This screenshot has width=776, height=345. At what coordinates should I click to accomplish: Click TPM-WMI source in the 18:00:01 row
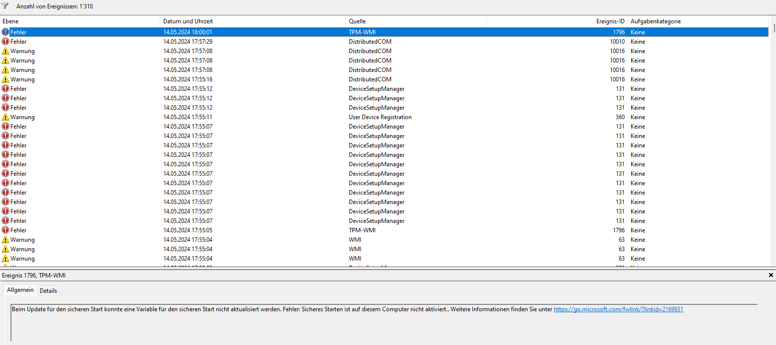coord(362,32)
